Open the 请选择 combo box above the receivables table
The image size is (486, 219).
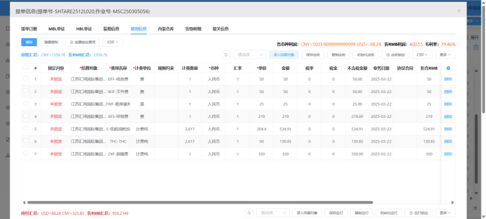pos(250,55)
